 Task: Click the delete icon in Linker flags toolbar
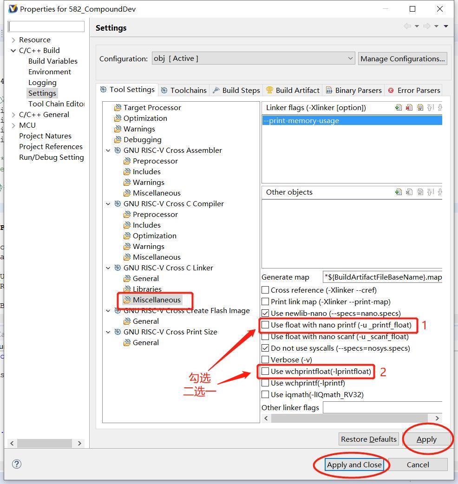409,108
